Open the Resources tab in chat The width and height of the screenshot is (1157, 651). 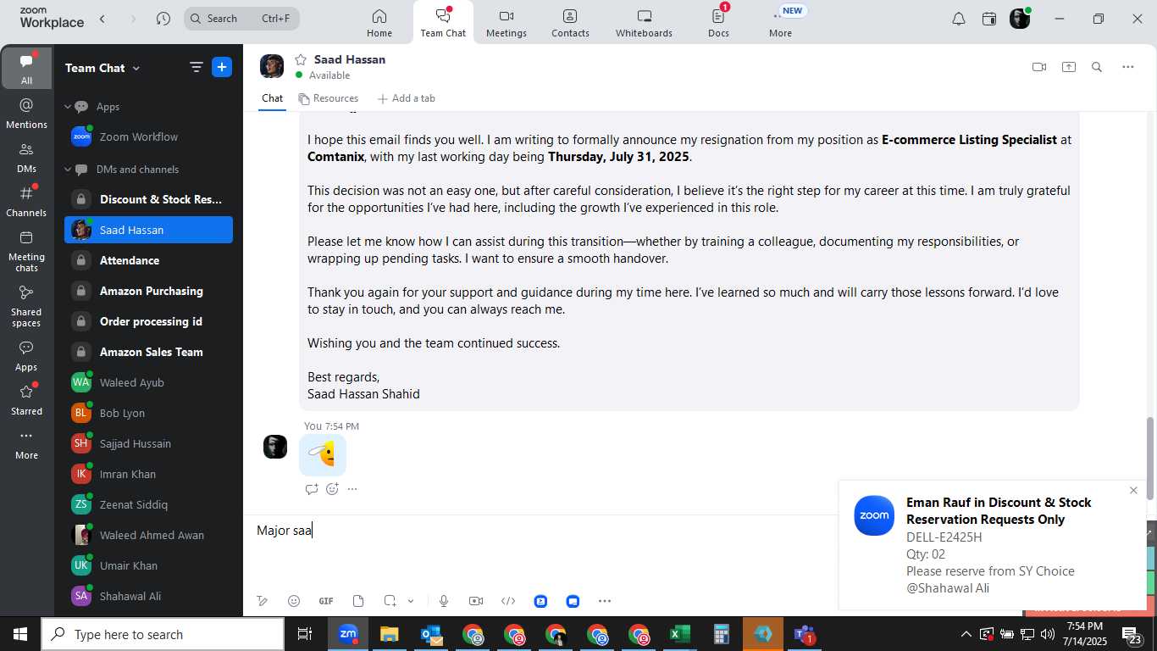tap(328, 98)
